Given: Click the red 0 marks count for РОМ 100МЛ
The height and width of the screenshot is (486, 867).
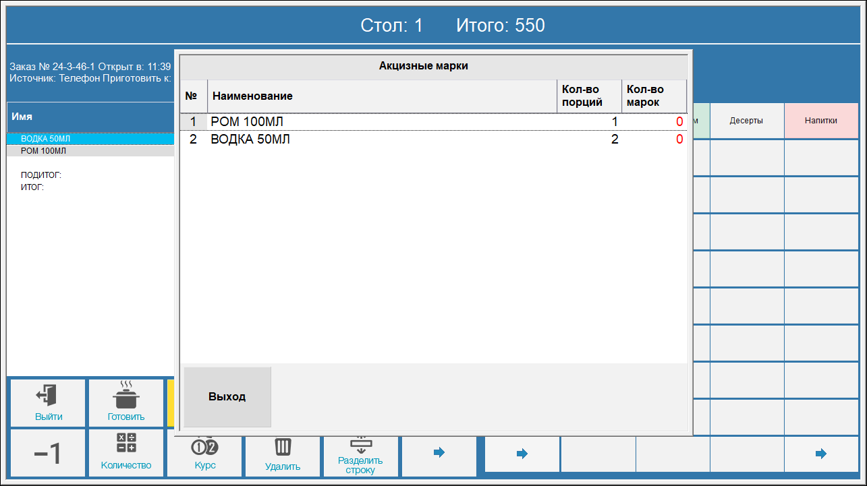Looking at the screenshot, I should tap(679, 122).
